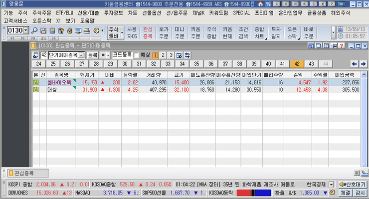The height and width of the screenshot is (199, 369).
Task: Switch to virtual screen 8 in the title bar
Action: click(341, 4)
